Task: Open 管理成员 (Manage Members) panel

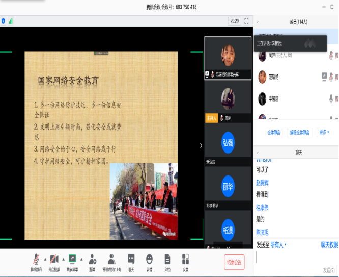Action: point(111,261)
